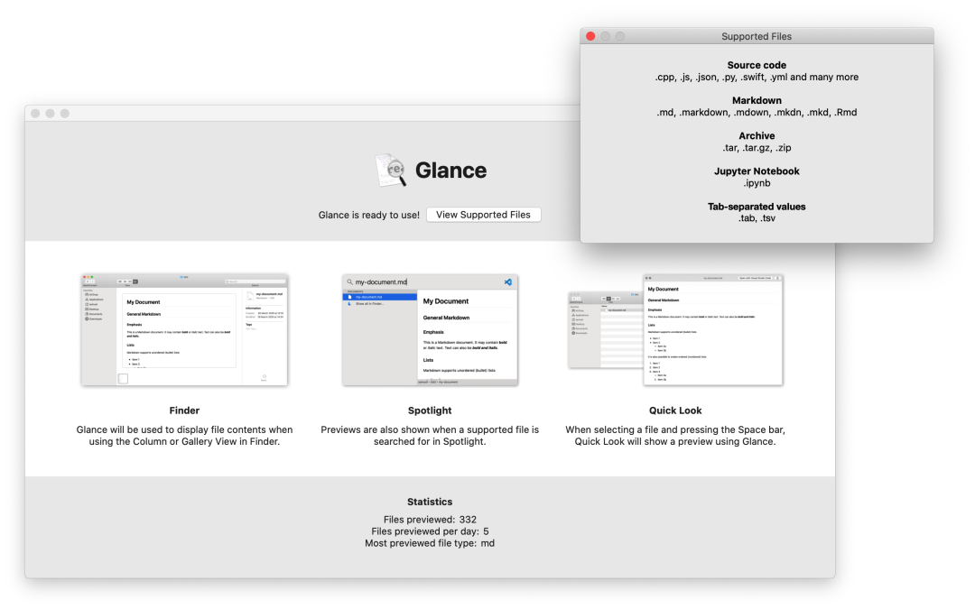Click the Quick Look section title
The height and width of the screenshot is (609, 975).
(x=675, y=411)
